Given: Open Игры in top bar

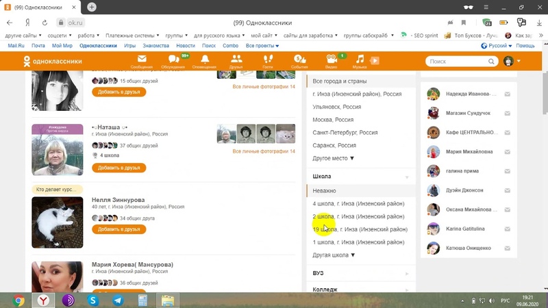Looking at the screenshot, I should 129,46.
